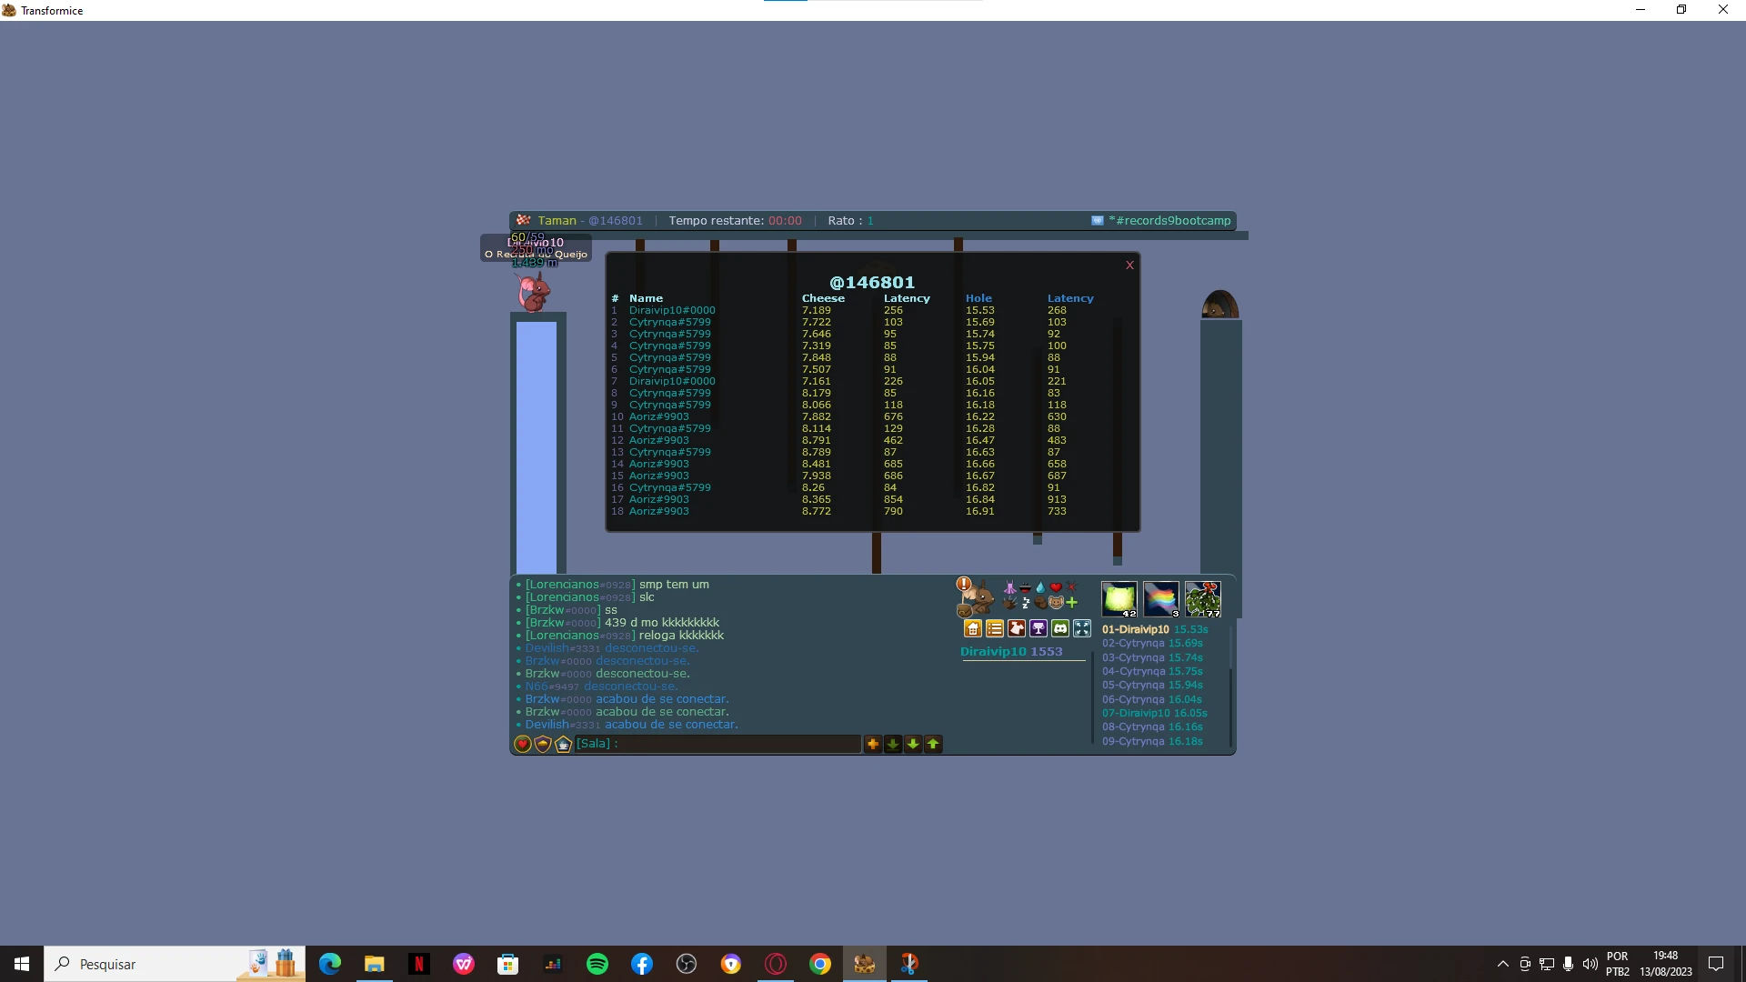Show hidden system tray icons

[x=1502, y=964]
